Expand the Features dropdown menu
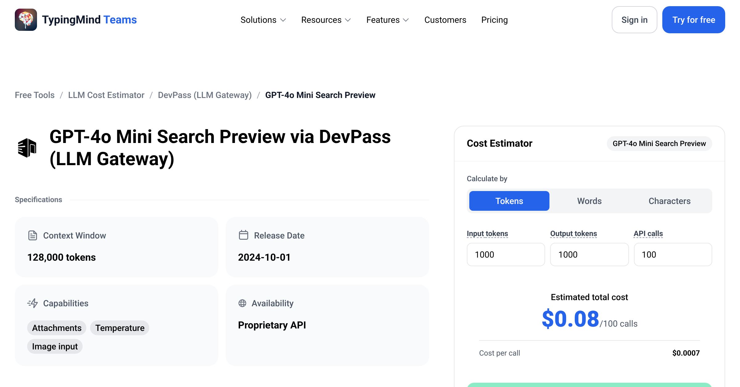 (x=388, y=20)
